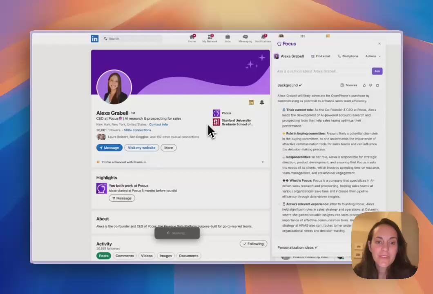433x294 pixels.
Task: Expand Profile enhanced with Premium section
Action: [x=263, y=162]
